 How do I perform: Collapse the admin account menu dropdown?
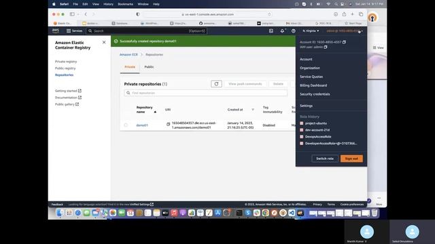click(x=345, y=31)
